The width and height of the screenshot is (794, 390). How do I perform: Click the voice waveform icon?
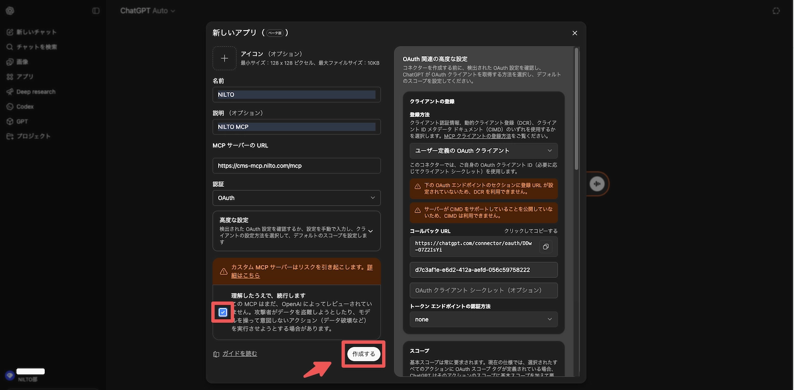[x=597, y=184]
